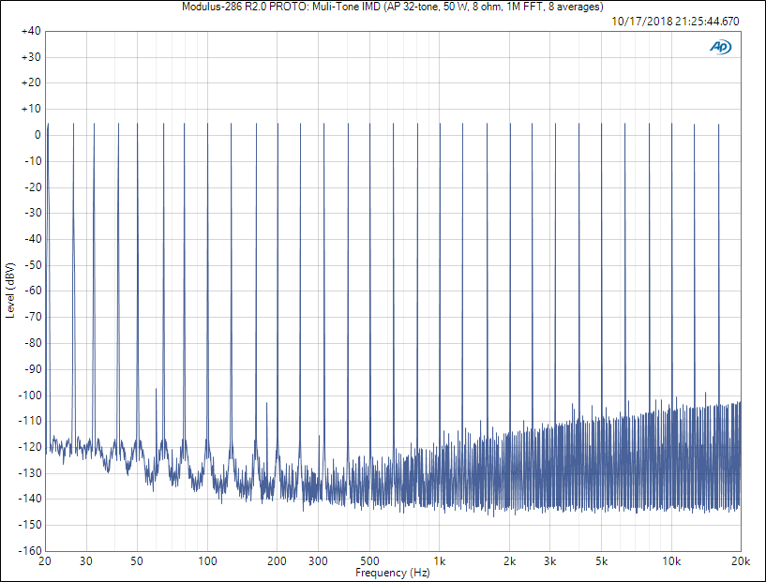
Task: Click the '200' frequency axis tick label
Action: (x=277, y=561)
